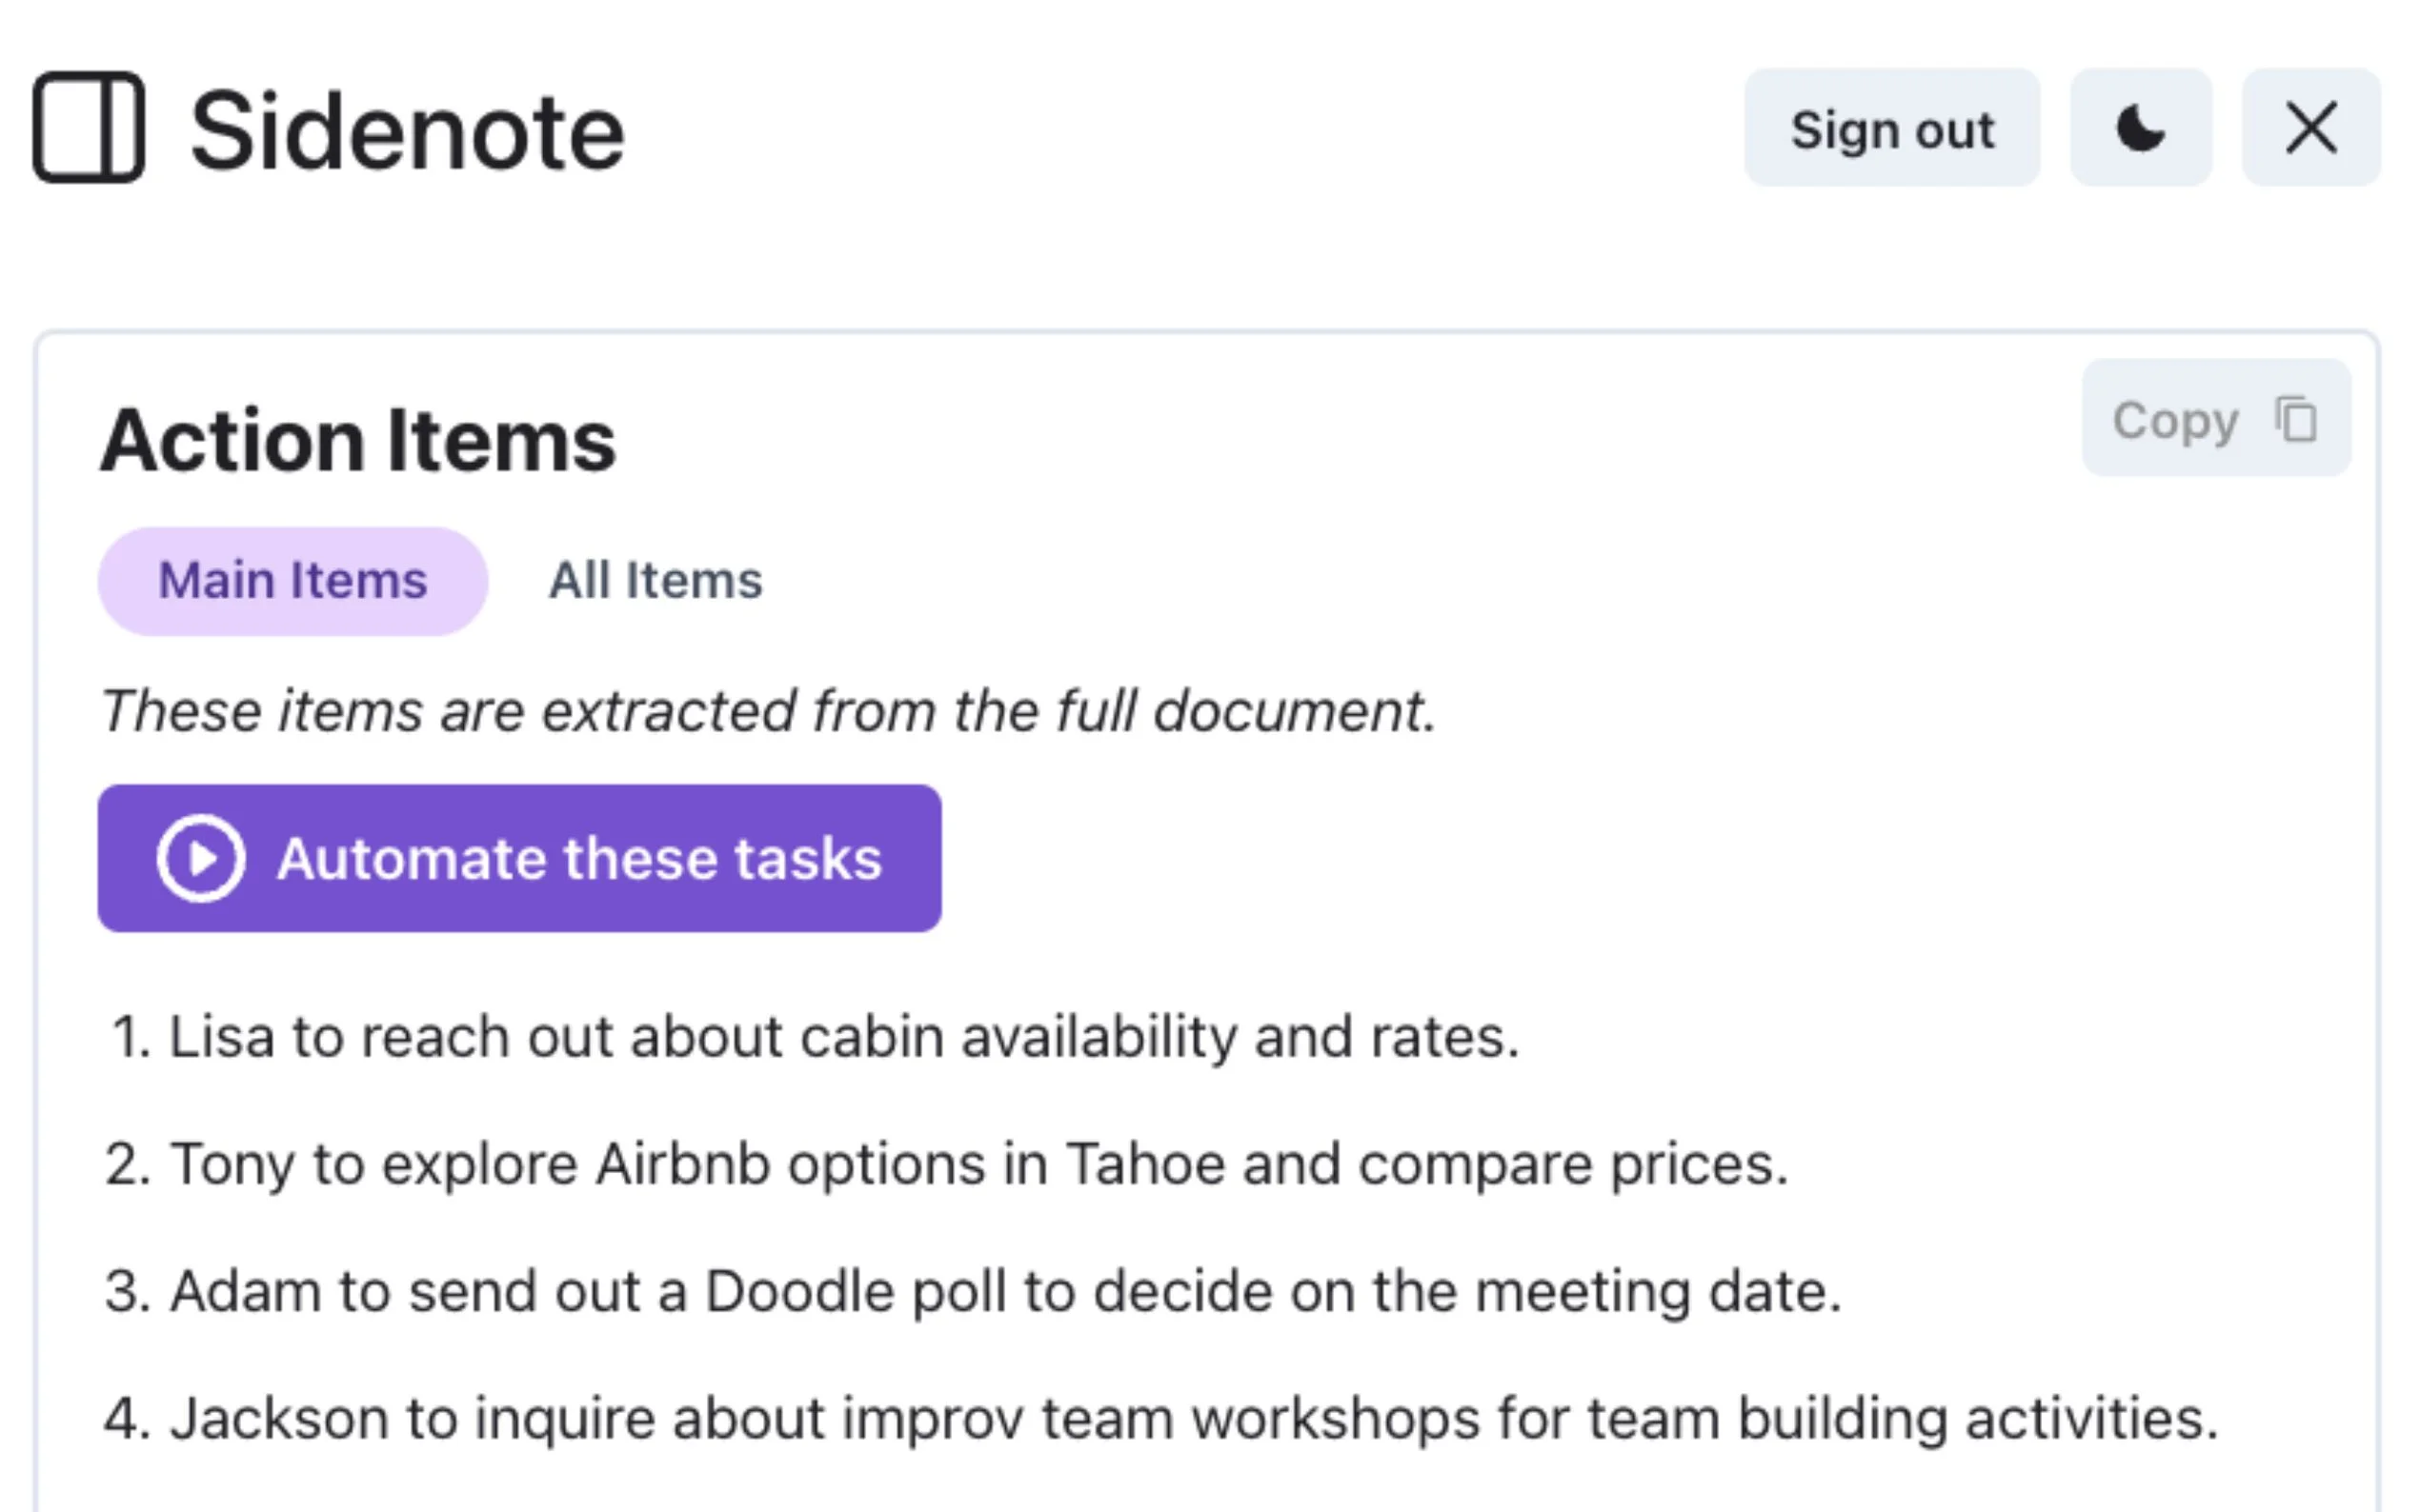Click the Sidenote title text
Viewport: 2420px width, 1512px height.
[x=407, y=131]
